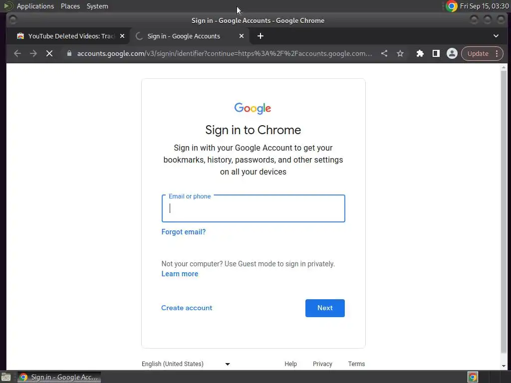The width and height of the screenshot is (511, 383).
Task: Click the Email or phone field
Action: tap(253, 208)
